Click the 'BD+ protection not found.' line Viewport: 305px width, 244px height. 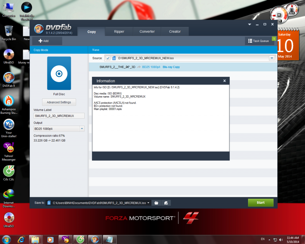108,106
